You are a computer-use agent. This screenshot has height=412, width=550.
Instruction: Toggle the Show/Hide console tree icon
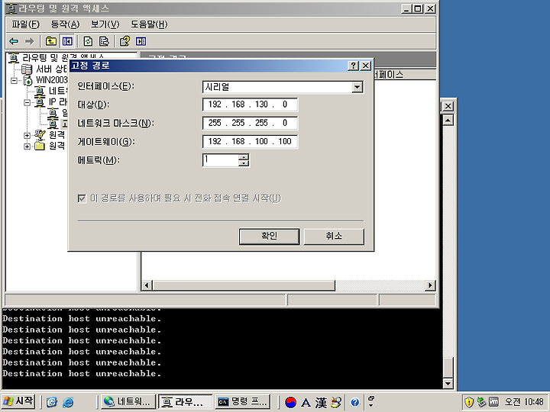click(x=66, y=41)
